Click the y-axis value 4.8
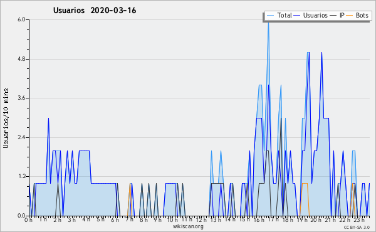This screenshot has height=232, width=376. (21, 59)
